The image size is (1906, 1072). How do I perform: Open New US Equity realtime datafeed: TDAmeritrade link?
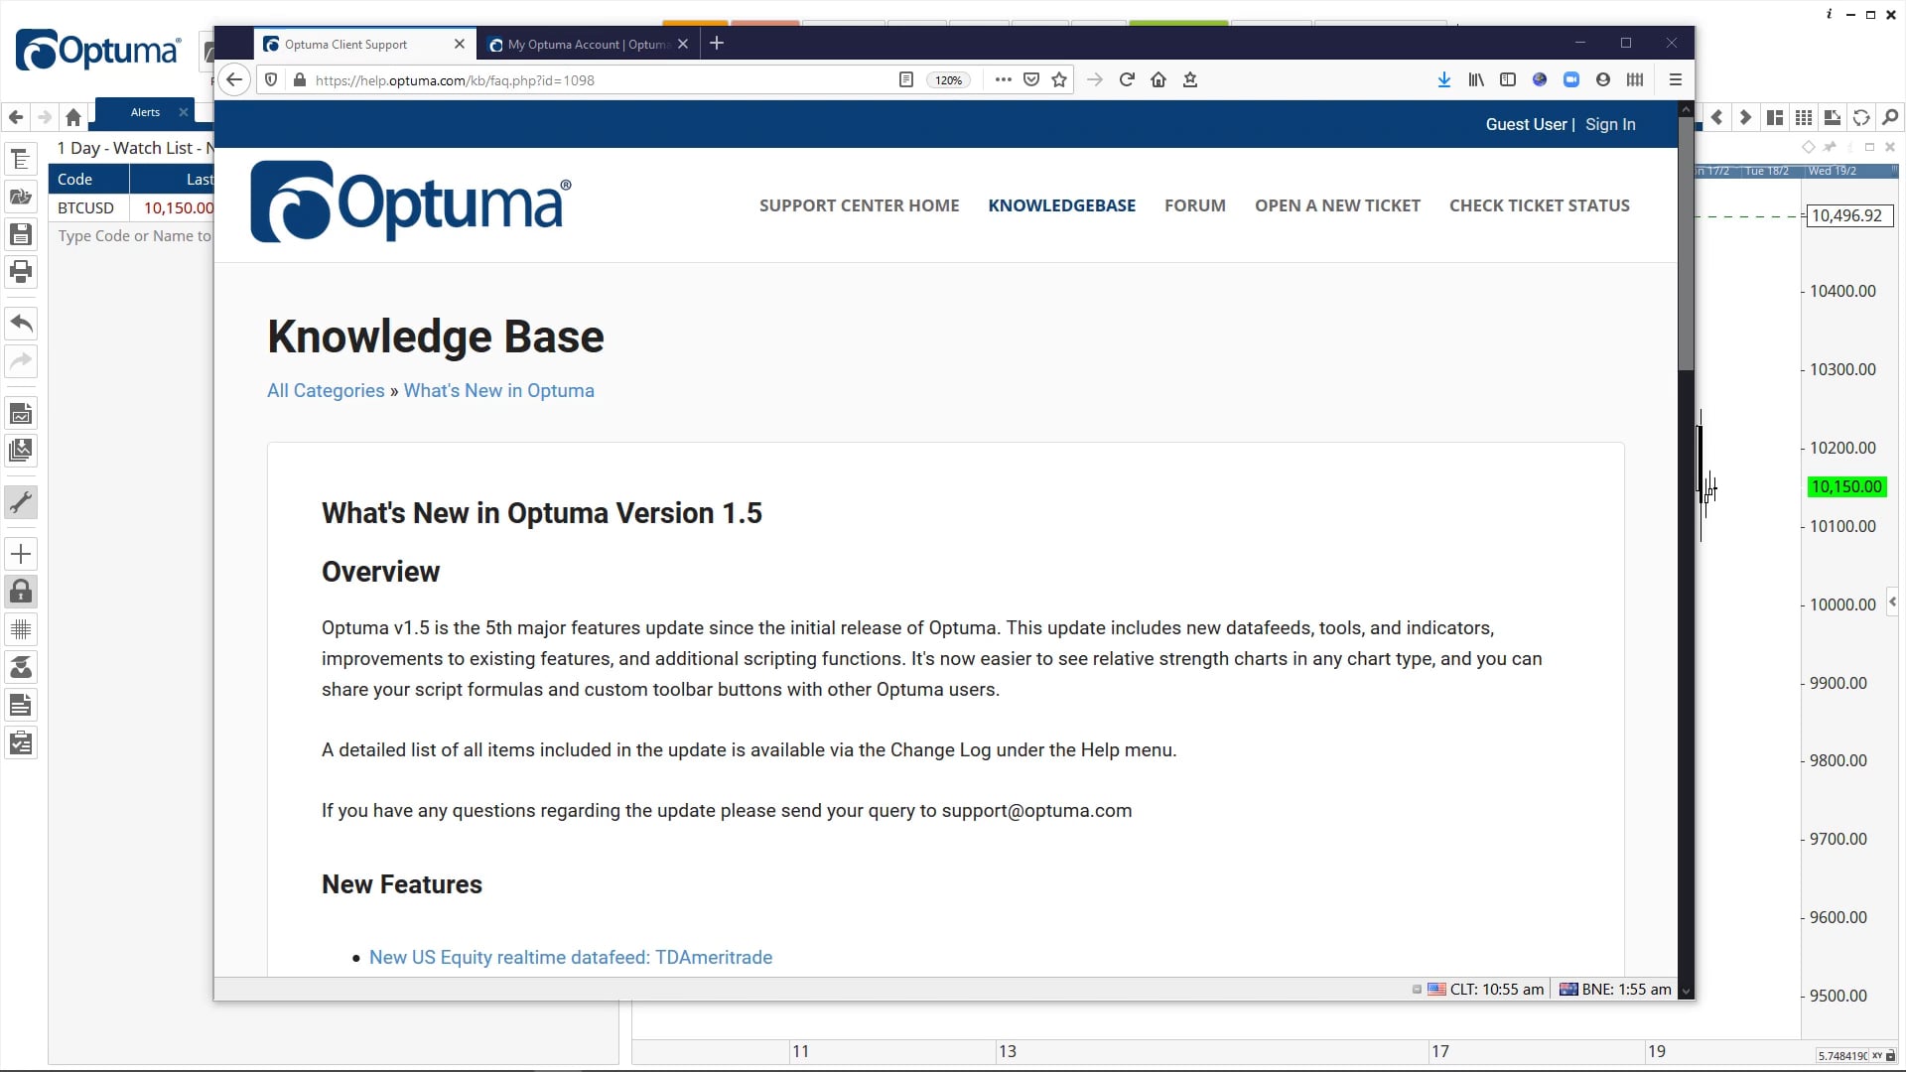[571, 957]
